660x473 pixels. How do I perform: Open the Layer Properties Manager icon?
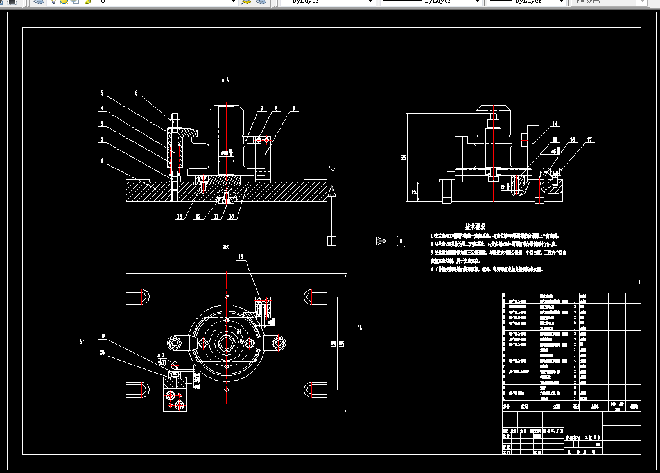(39, 2)
